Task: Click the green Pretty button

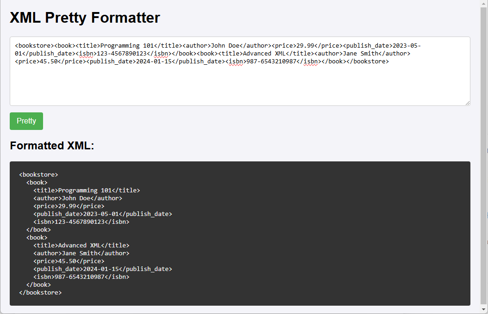Action: click(26, 121)
